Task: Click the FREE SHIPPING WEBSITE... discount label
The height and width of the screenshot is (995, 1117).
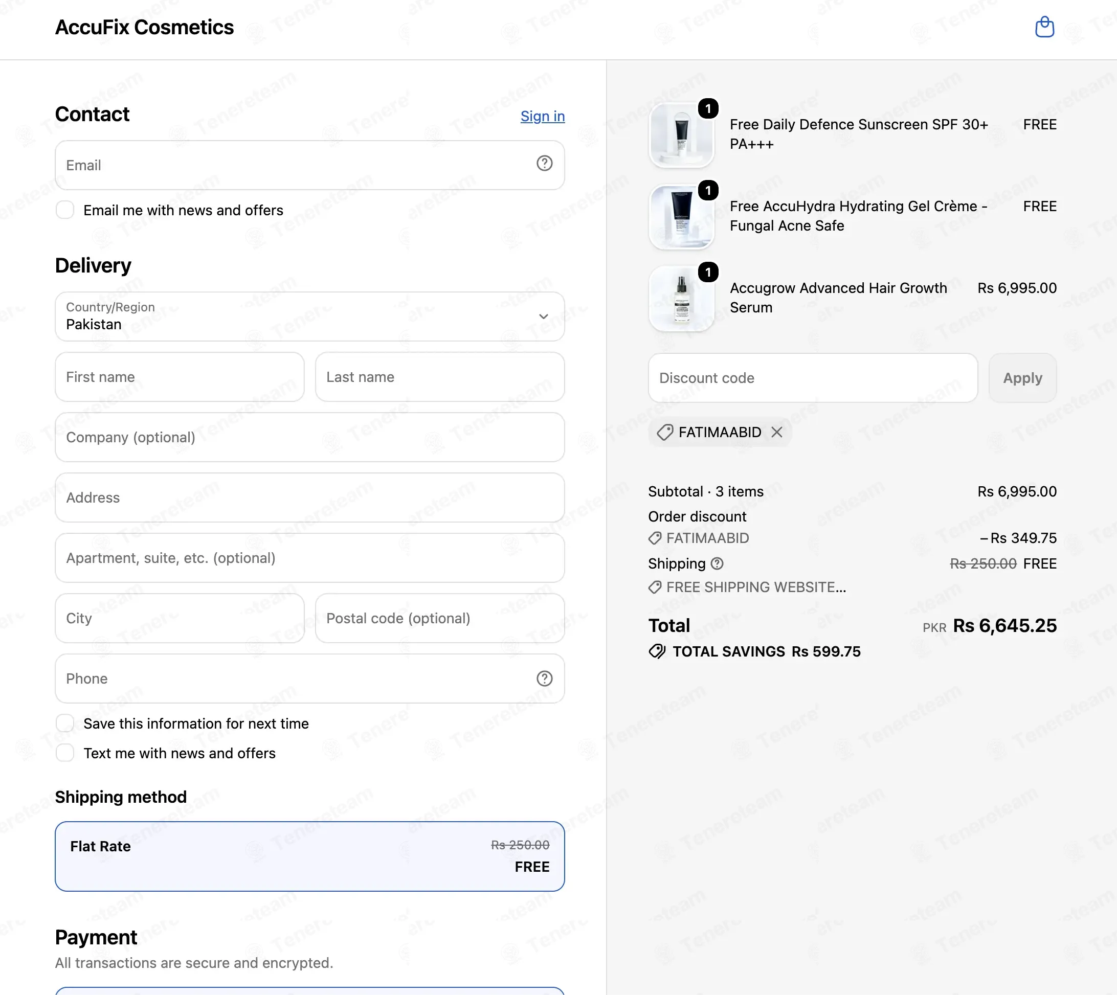Action: (756, 587)
